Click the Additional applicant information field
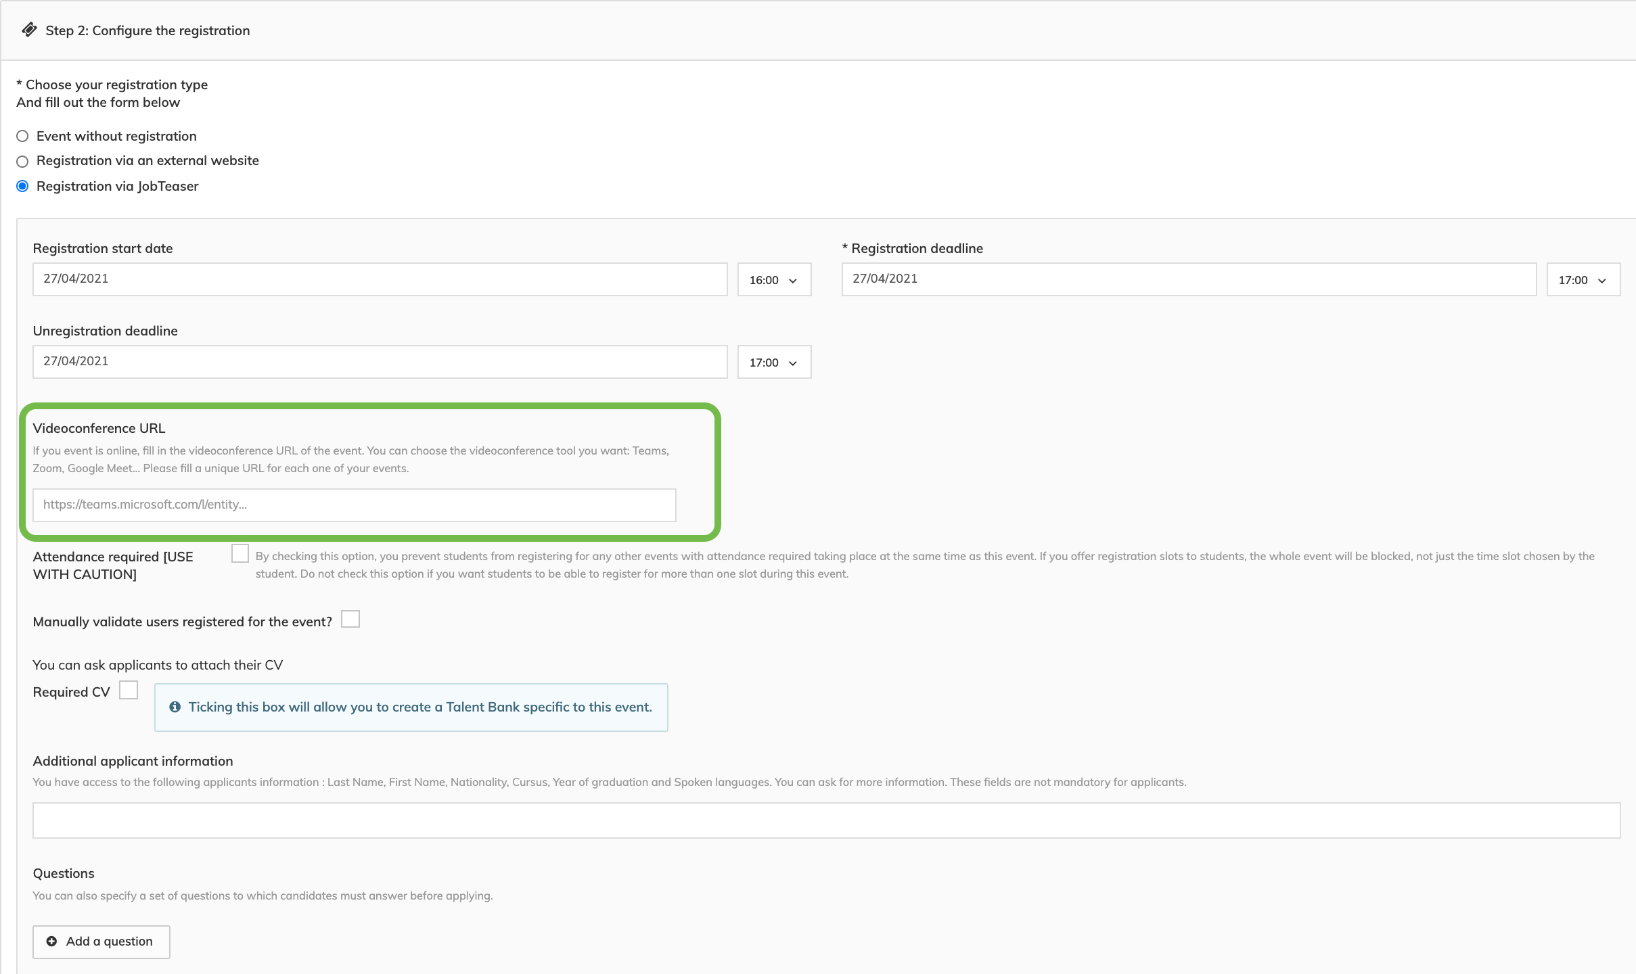This screenshot has width=1636, height=974. [826, 820]
